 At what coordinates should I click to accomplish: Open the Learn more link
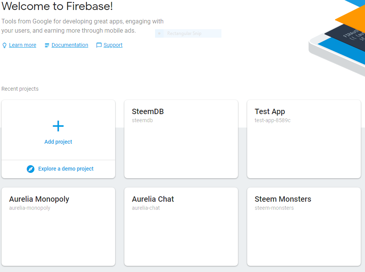pyautogui.click(x=23, y=45)
